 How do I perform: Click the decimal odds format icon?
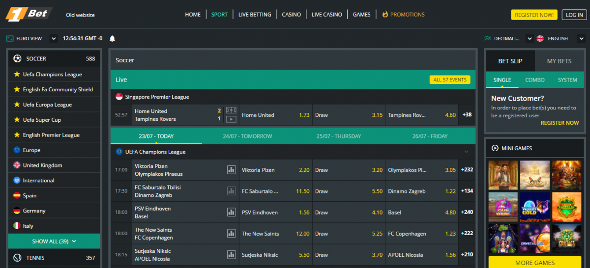click(487, 38)
